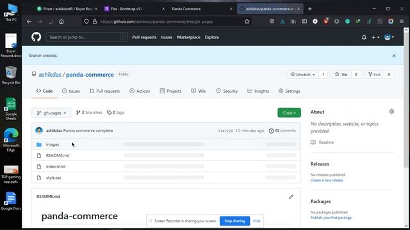Expand the Unwatch dropdown
Image resolution: width=410 pixels, height=230 pixels.
pyautogui.click(x=303, y=75)
